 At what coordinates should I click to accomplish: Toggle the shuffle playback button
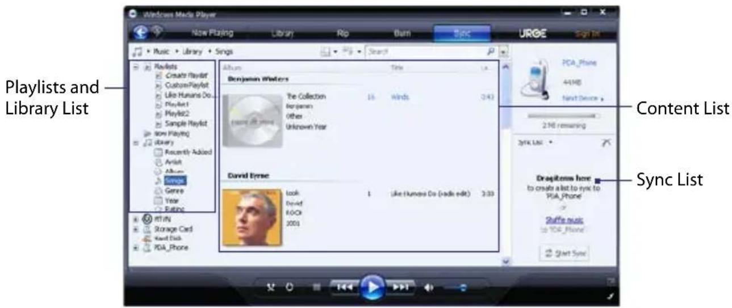[271, 288]
